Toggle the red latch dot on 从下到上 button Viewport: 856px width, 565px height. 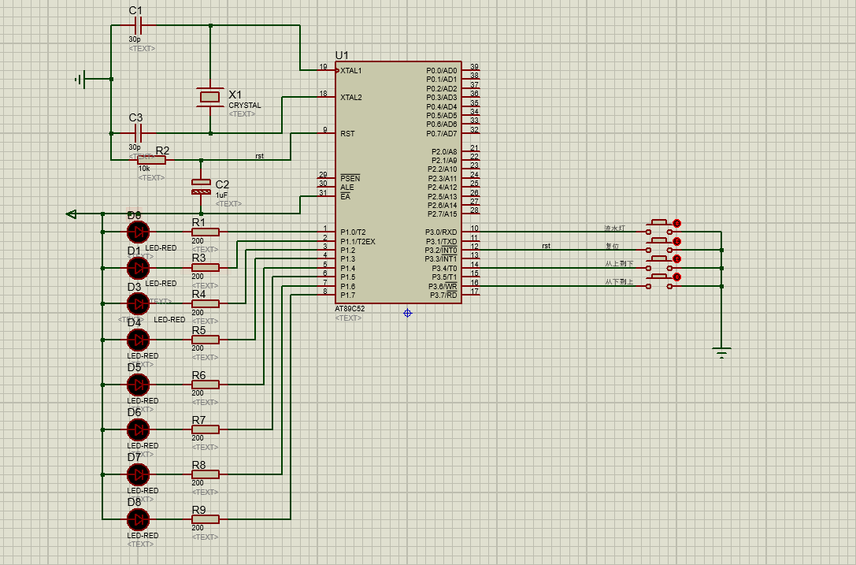[677, 277]
